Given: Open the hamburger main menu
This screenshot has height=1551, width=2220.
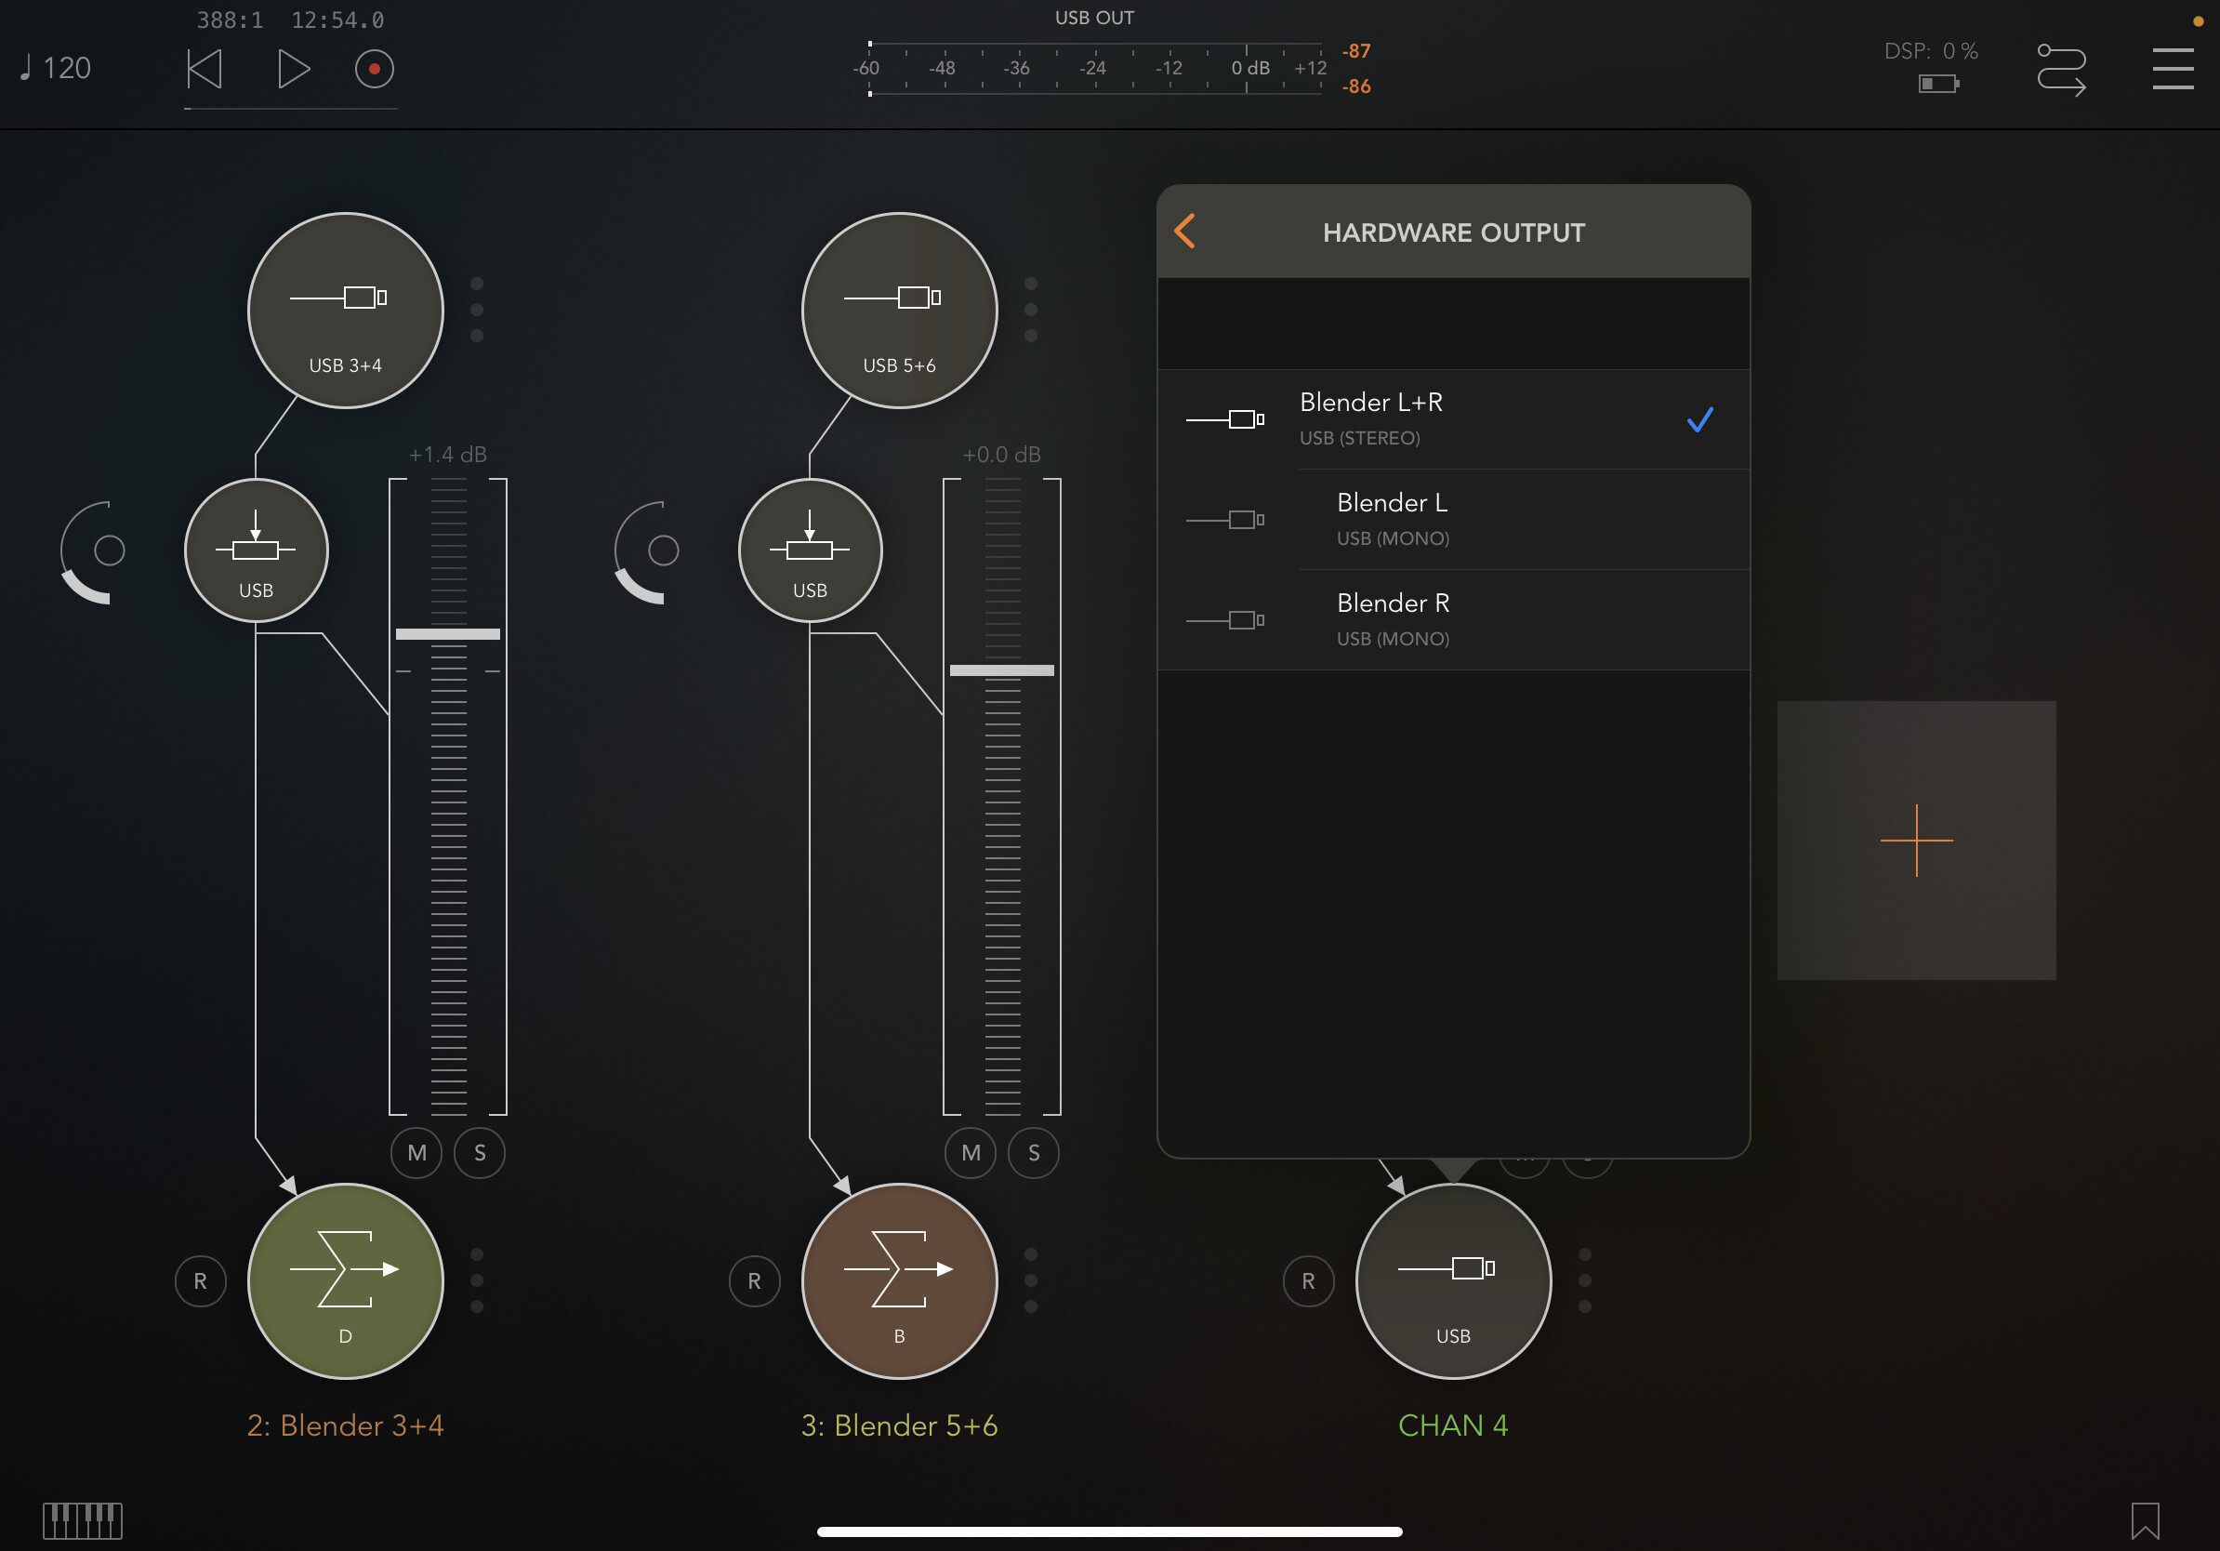Looking at the screenshot, I should point(2172,69).
